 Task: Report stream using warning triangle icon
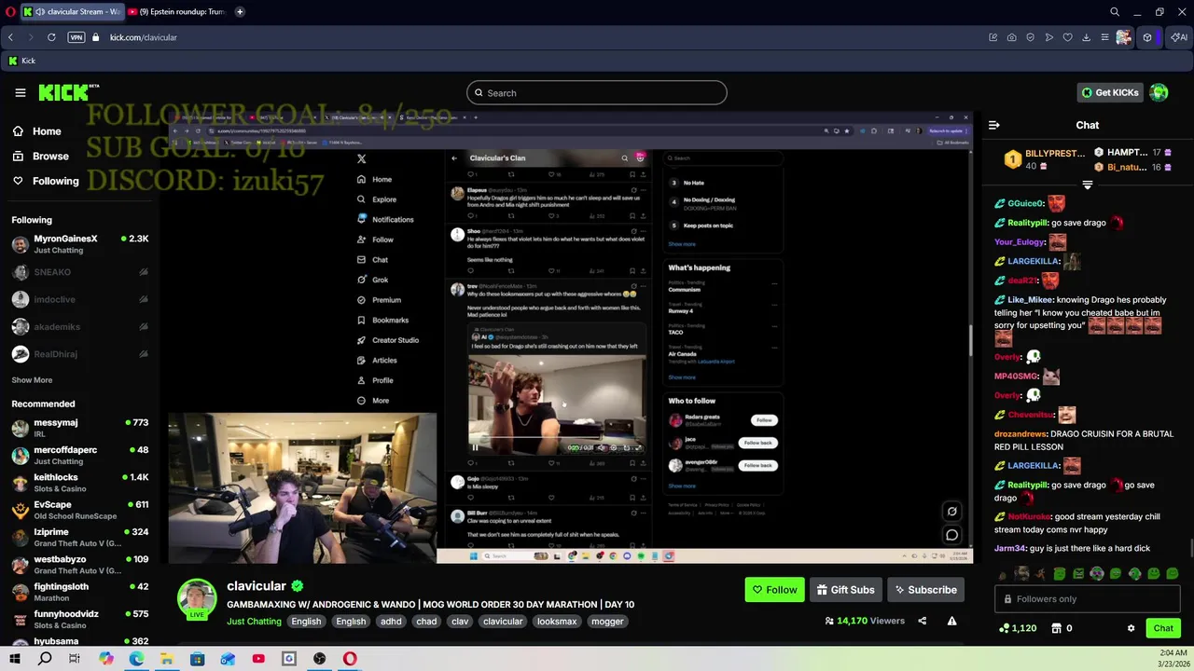click(x=951, y=621)
